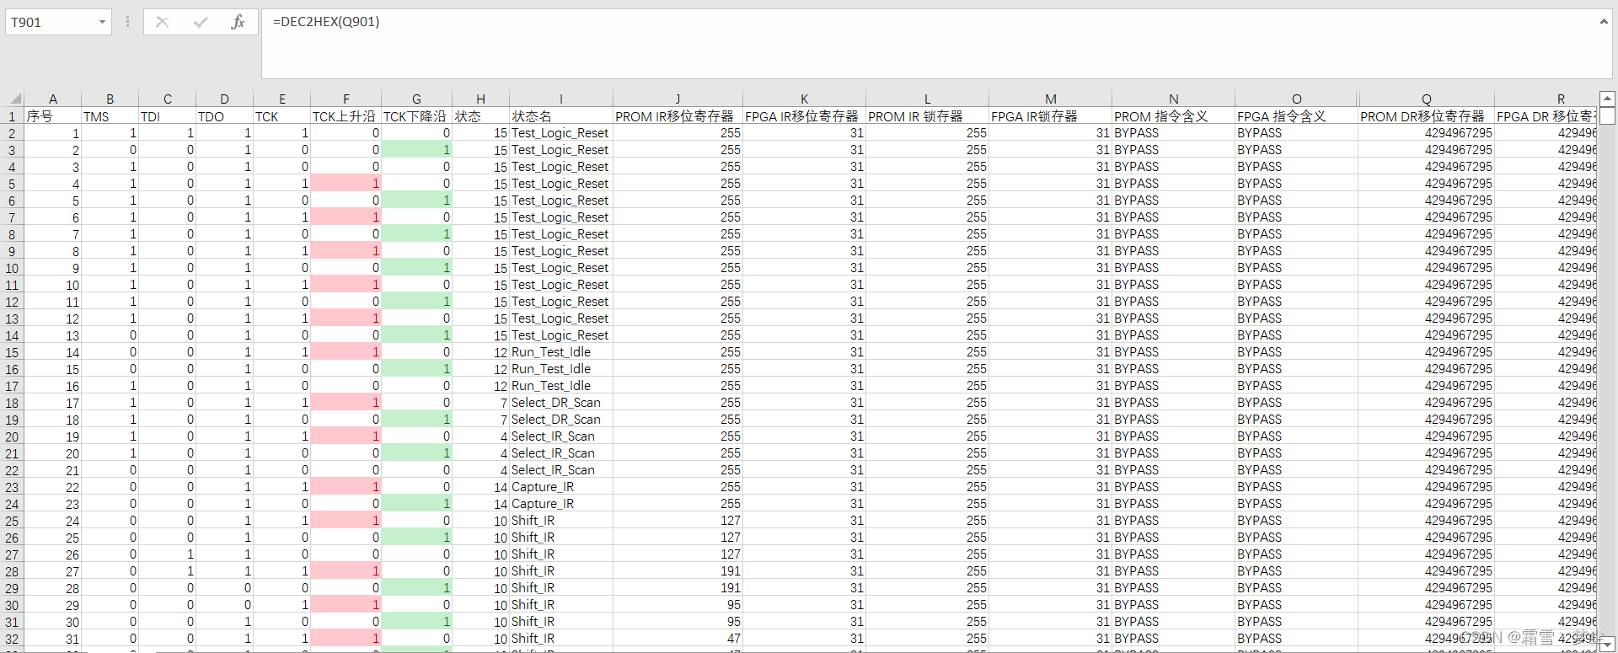Image resolution: width=1618 pixels, height=653 pixels.
Task: Click the vertical scrollbar up arrow
Action: click(1607, 99)
